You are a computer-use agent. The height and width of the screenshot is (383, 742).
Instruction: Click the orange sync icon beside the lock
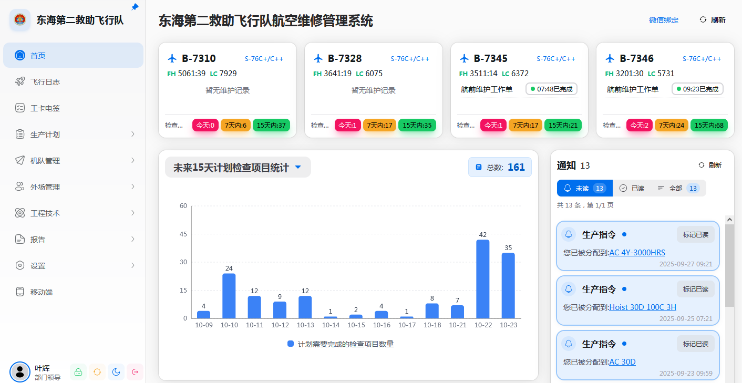tap(97, 372)
